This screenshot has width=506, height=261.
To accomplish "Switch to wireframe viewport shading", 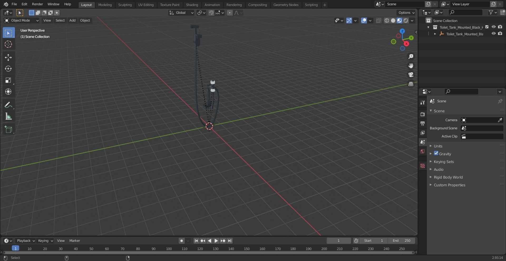I will click(387, 21).
